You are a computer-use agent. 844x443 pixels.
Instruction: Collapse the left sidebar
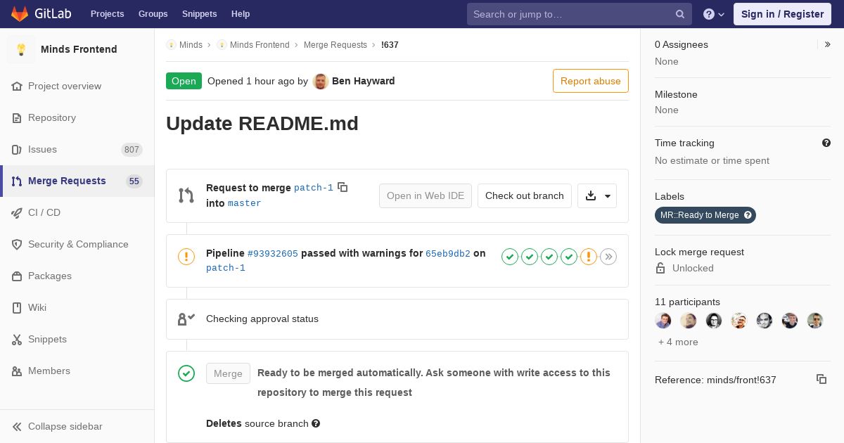coord(77,426)
